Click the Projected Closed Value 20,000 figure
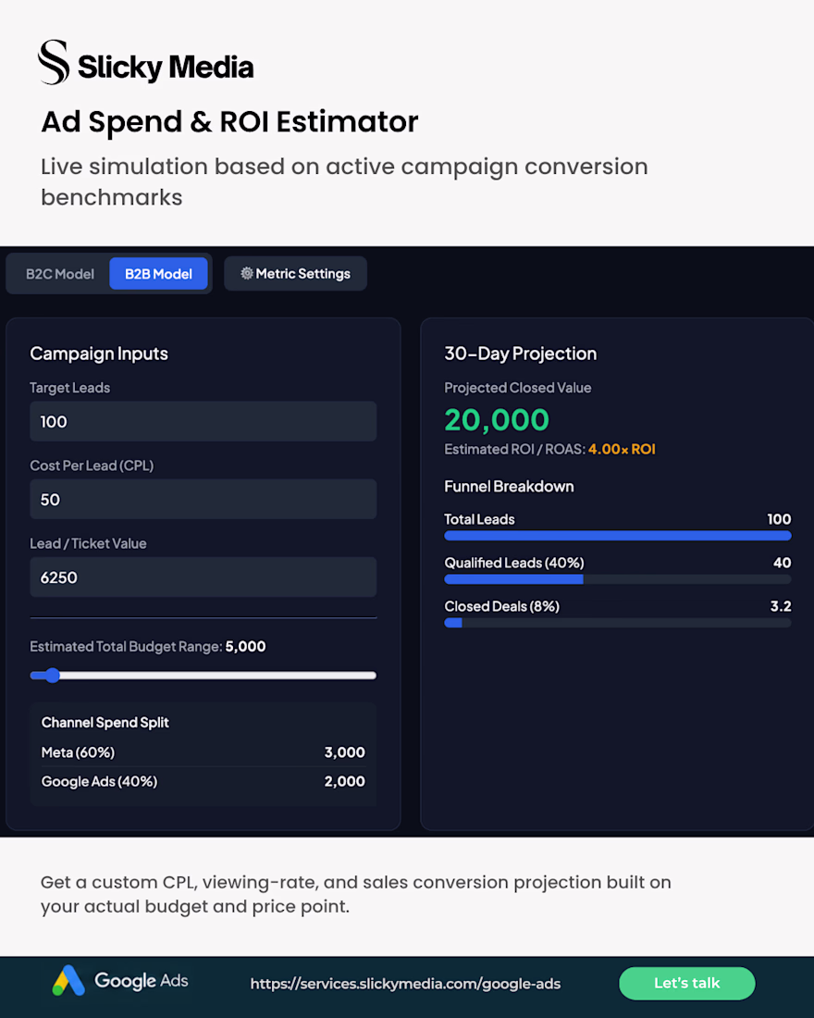This screenshot has height=1018, width=814. (497, 420)
